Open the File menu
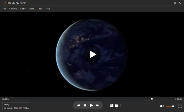Image resolution: width=184 pixels, height=112 pixels. tap(4, 9)
